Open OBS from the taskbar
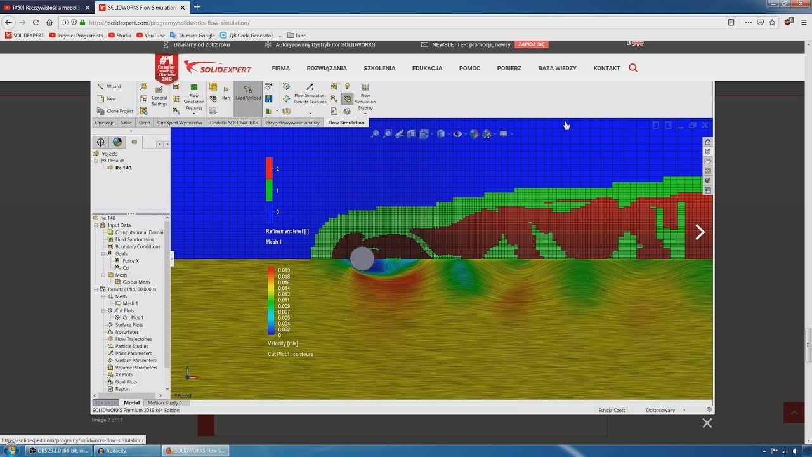812x457 pixels. click(59, 451)
